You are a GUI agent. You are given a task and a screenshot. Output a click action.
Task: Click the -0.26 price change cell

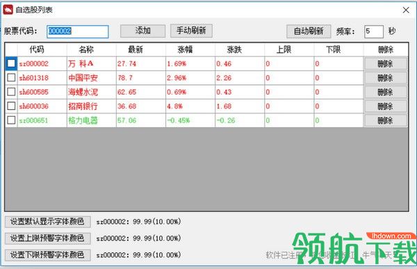240,120
